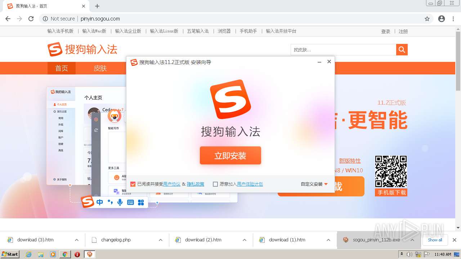
Task: Click the 注册 register link
Action: pyautogui.click(x=403, y=32)
